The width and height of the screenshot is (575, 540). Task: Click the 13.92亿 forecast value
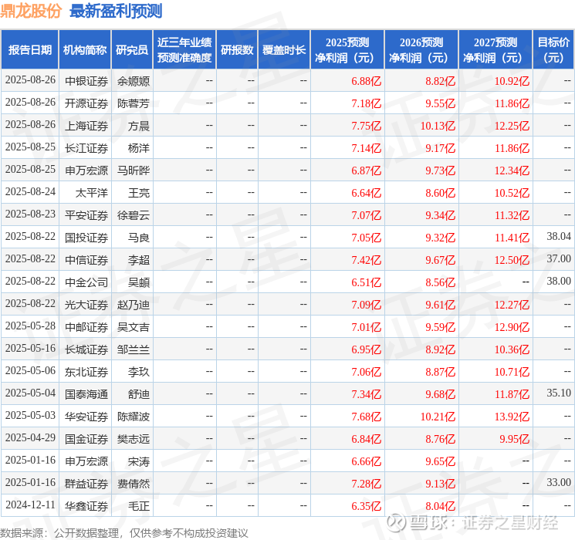point(512,417)
